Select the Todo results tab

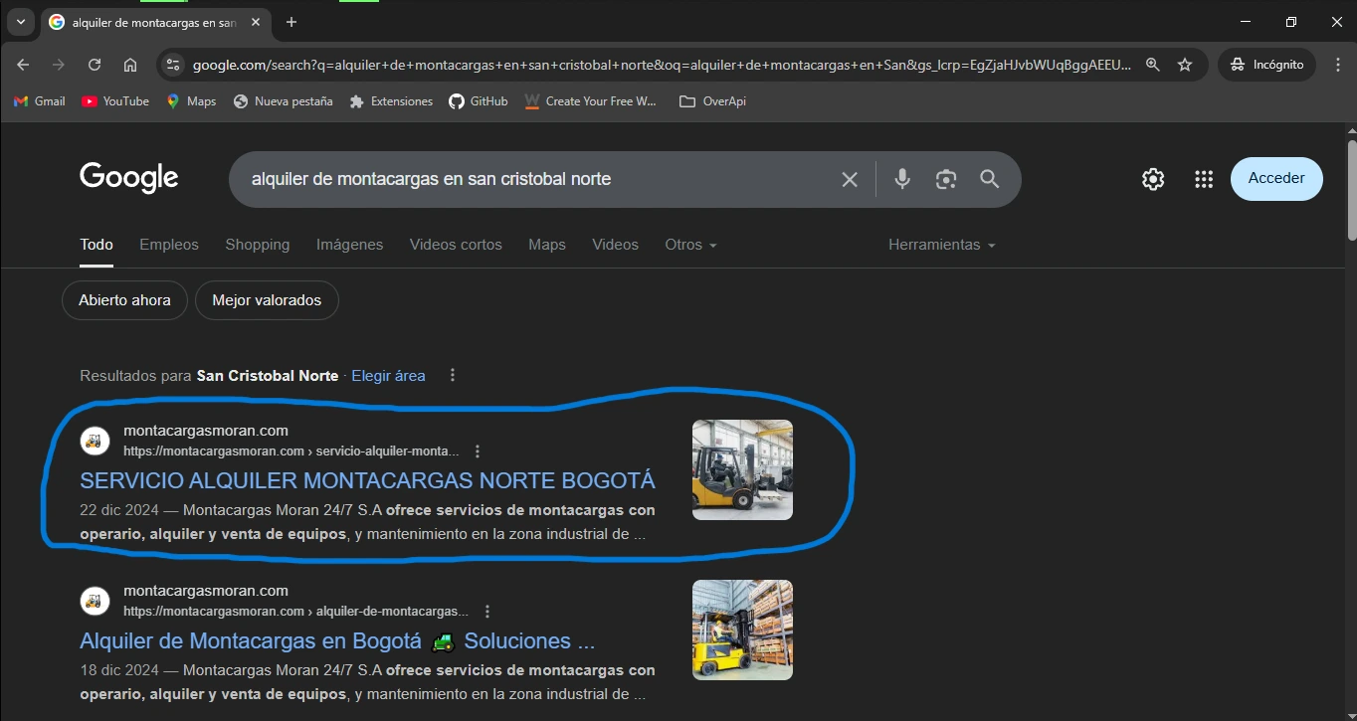pyautogui.click(x=97, y=245)
